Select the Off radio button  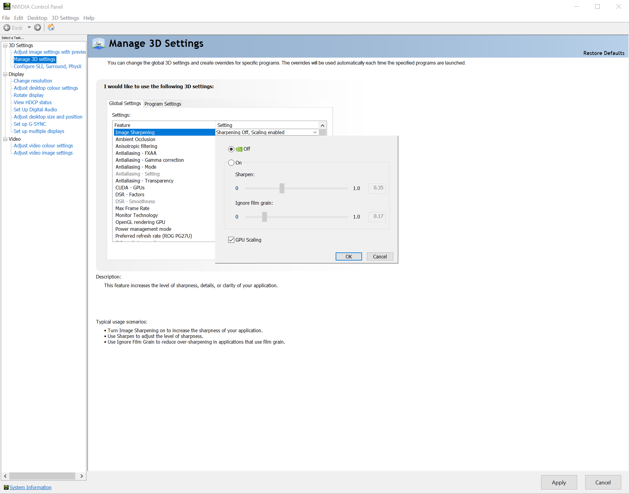(231, 149)
